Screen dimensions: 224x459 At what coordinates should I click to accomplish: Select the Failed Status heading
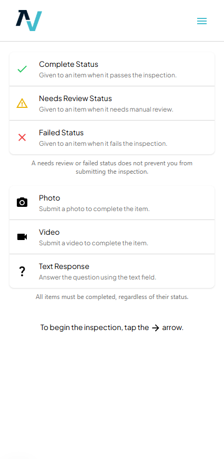coord(62,133)
